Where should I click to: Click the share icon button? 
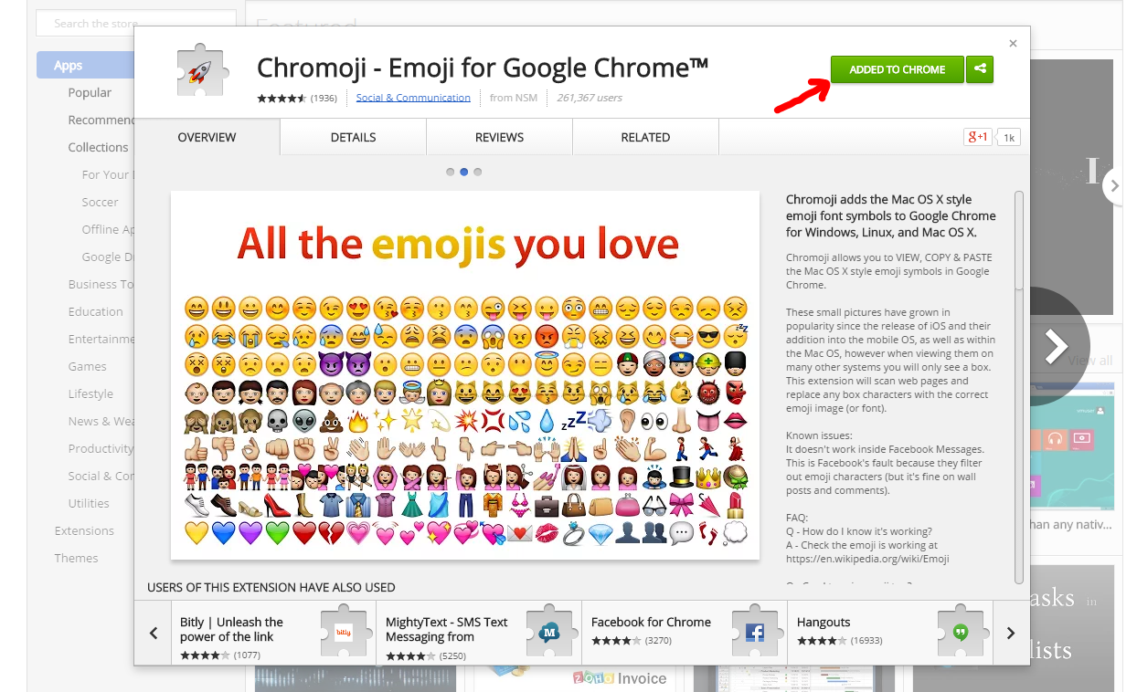click(980, 69)
